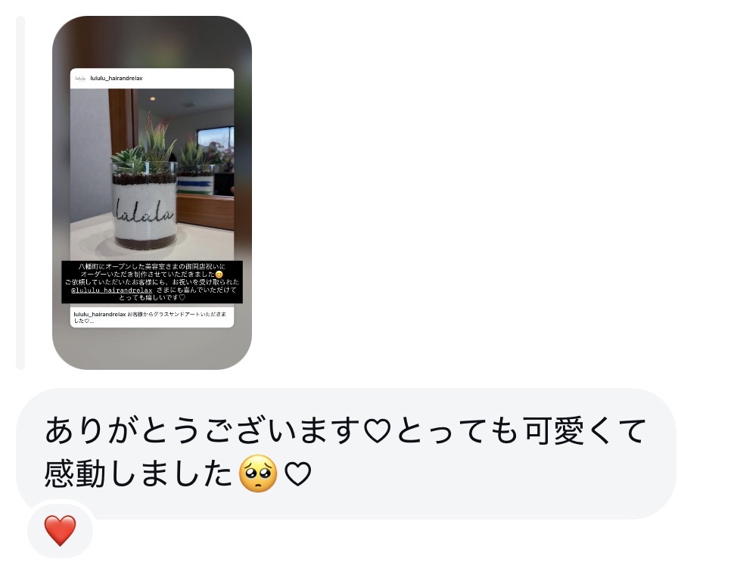Expand caption お客様からグラスサンドアート
This screenshot has height=565, width=737.
point(150,318)
